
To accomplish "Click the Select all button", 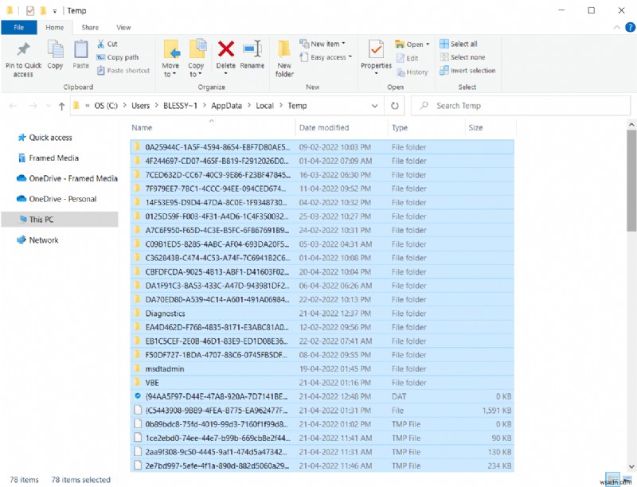I will point(462,44).
